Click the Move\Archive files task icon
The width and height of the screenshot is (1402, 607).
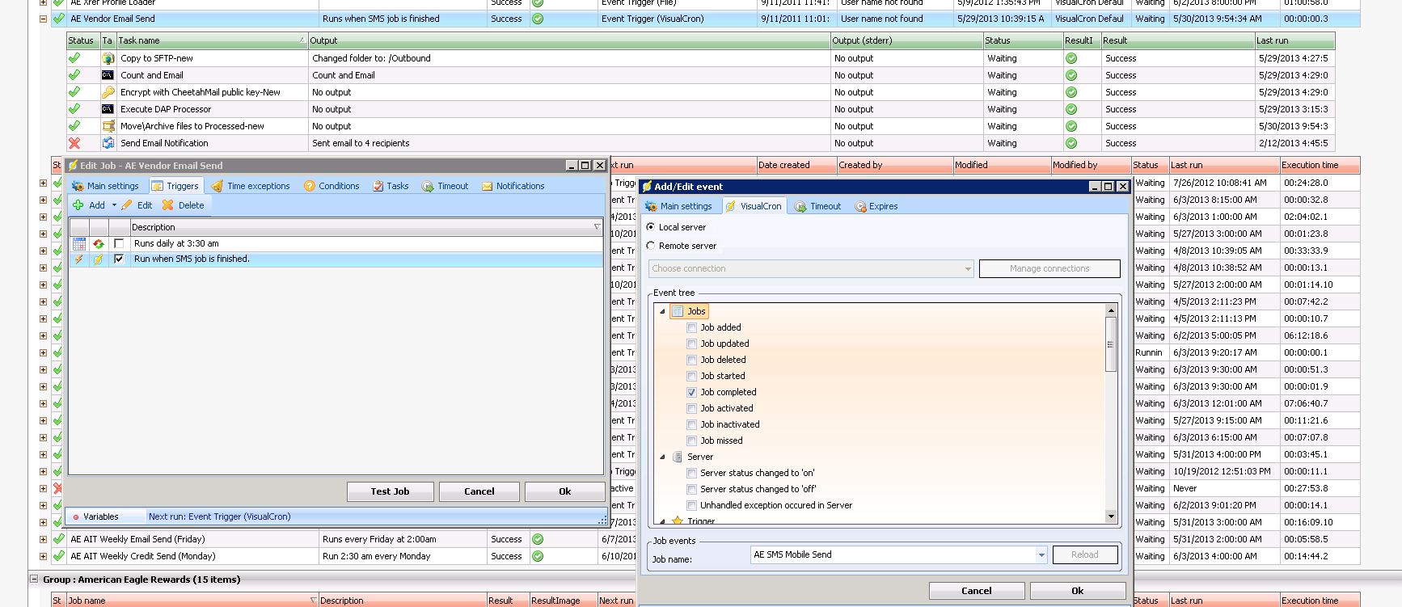(108, 126)
